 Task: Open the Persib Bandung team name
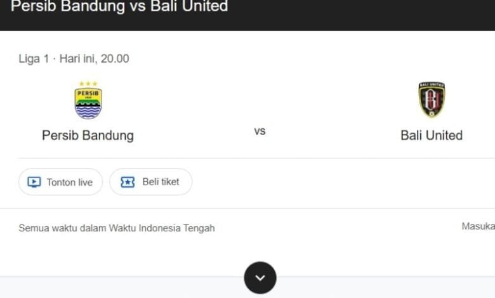point(88,135)
